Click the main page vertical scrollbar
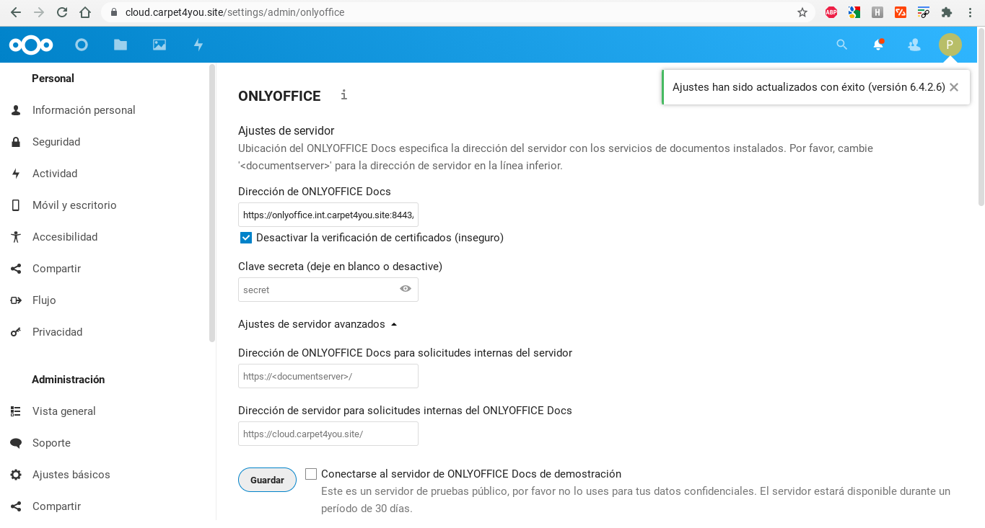 tap(981, 115)
